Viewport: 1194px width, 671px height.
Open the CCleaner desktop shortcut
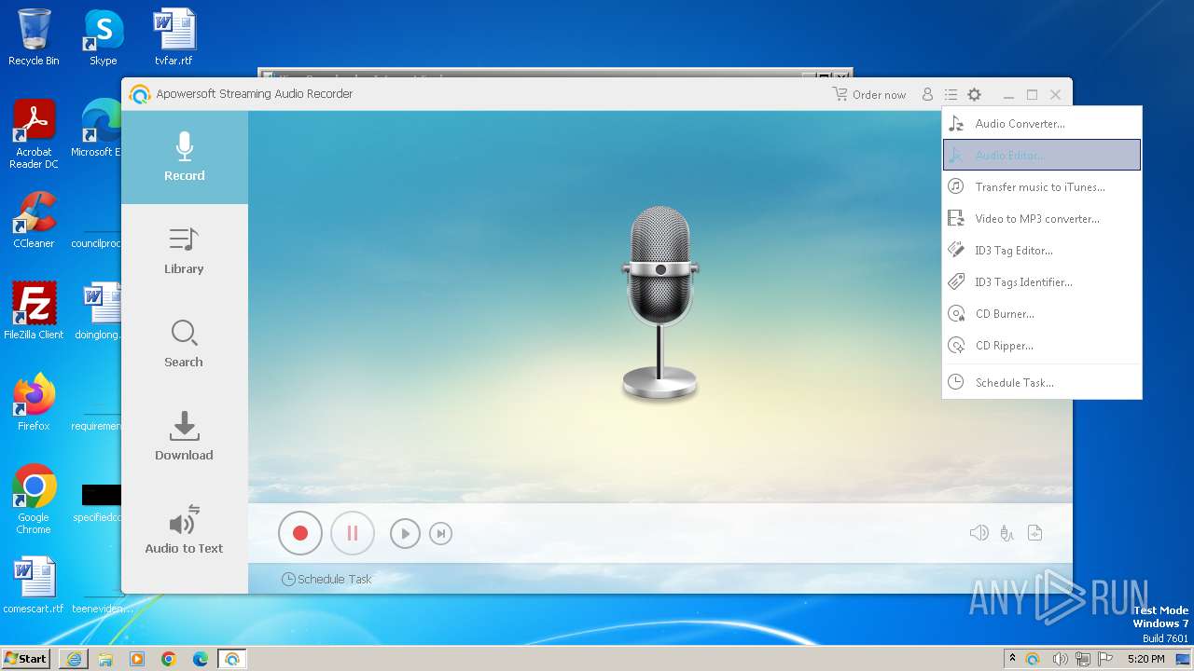click(34, 220)
